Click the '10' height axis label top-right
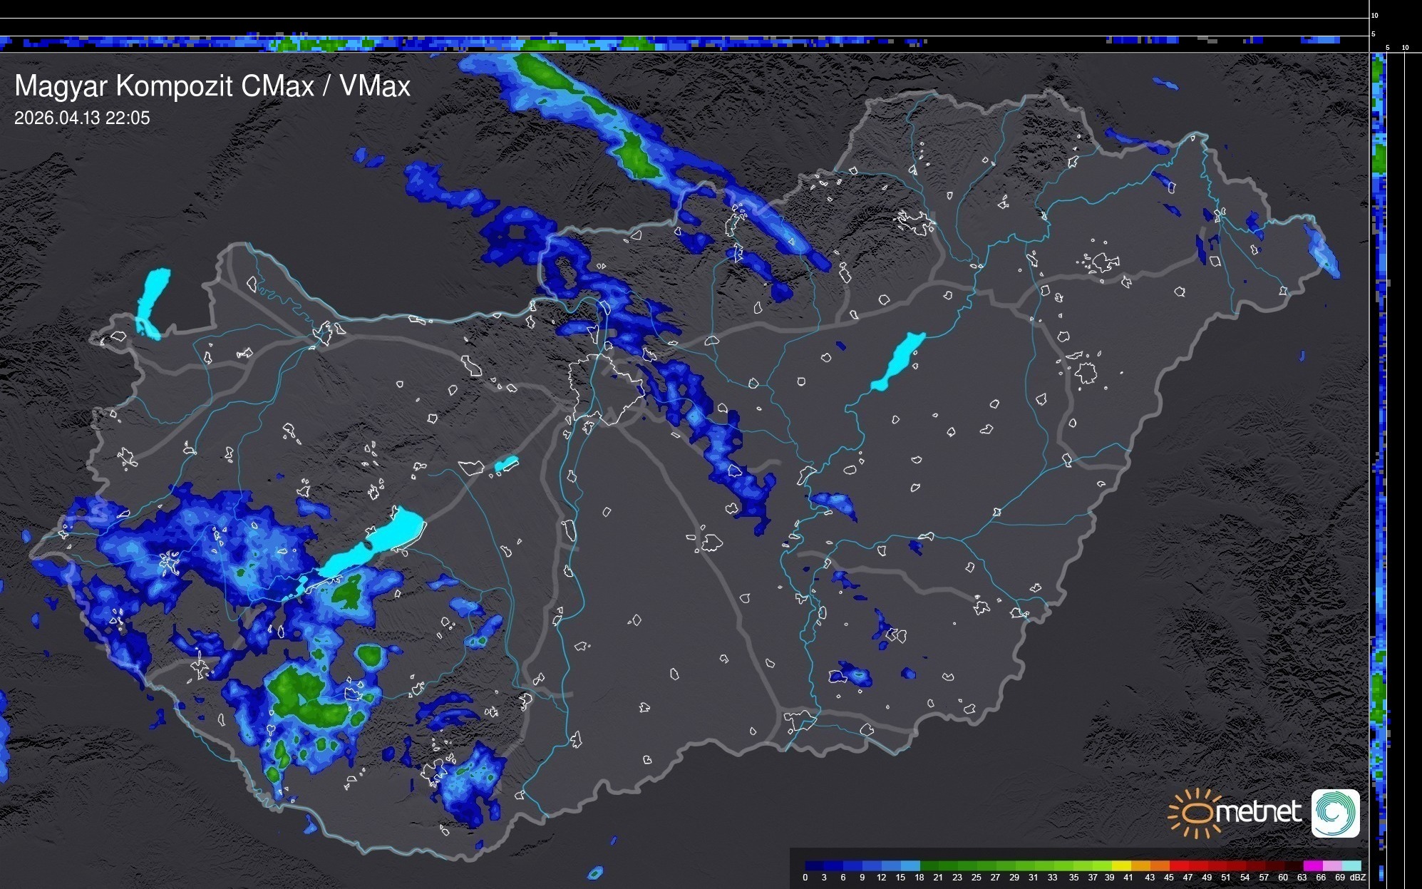Image resolution: width=1422 pixels, height=889 pixels. pyautogui.click(x=1375, y=15)
